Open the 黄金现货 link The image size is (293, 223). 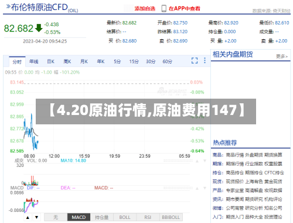coord(273,182)
